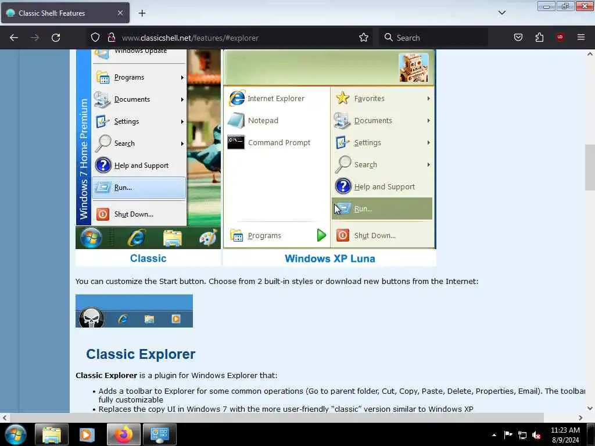595x446 pixels.
Task: Expand the Programs arrow in Classic menu
Action: coord(182,77)
